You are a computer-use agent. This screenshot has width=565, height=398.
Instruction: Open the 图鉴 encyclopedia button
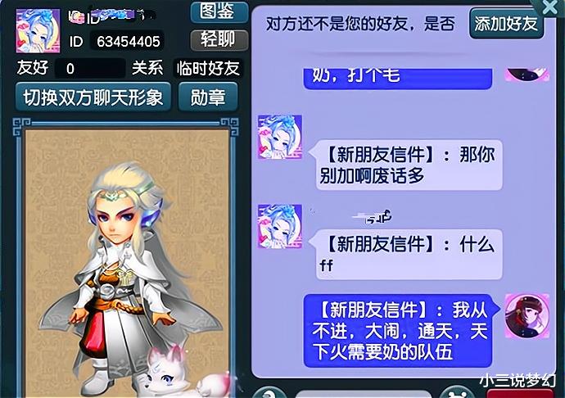219,11
